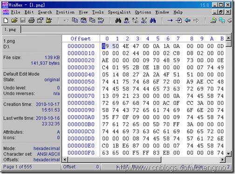235x174 pixels.
Task: Click the Find Text binoculars icon
Action: tap(118, 20)
